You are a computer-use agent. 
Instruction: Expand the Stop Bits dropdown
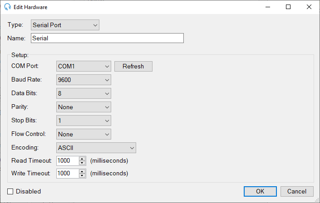tap(84, 121)
